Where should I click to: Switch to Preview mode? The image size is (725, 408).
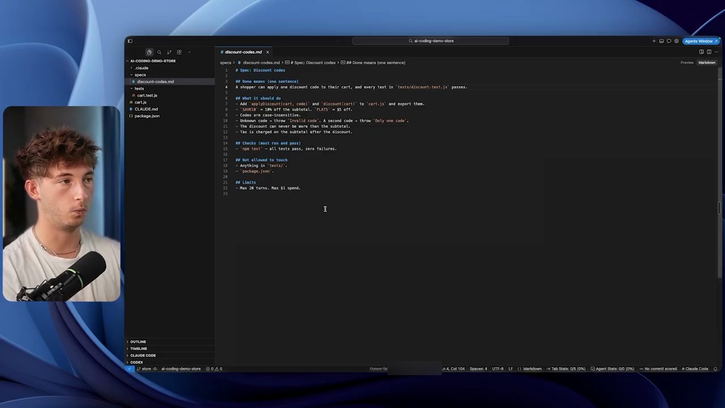coord(687,62)
